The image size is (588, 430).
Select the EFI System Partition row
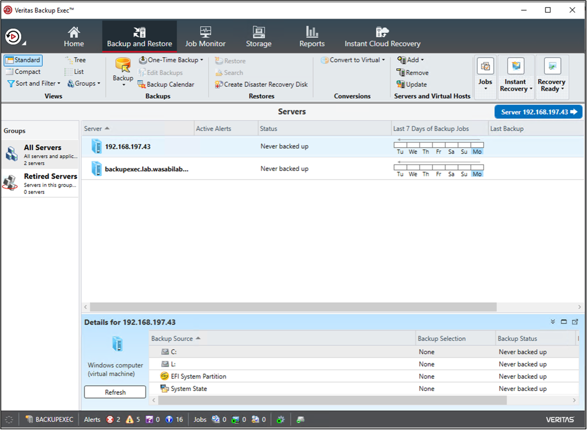364,377
